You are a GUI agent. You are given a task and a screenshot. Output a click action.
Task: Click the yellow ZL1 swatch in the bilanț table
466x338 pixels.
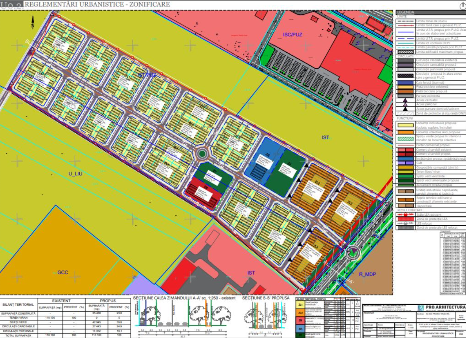coord(300,304)
